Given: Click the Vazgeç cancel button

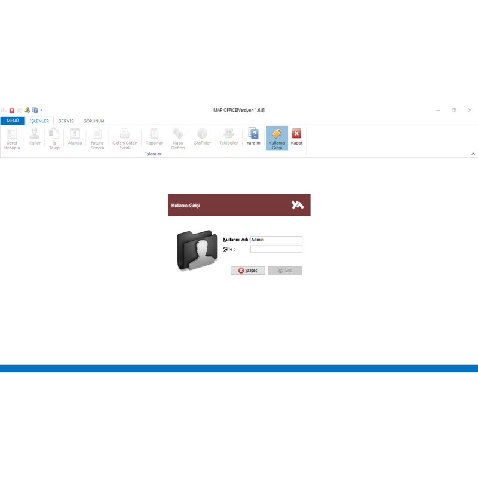Looking at the screenshot, I should click(248, 271).
